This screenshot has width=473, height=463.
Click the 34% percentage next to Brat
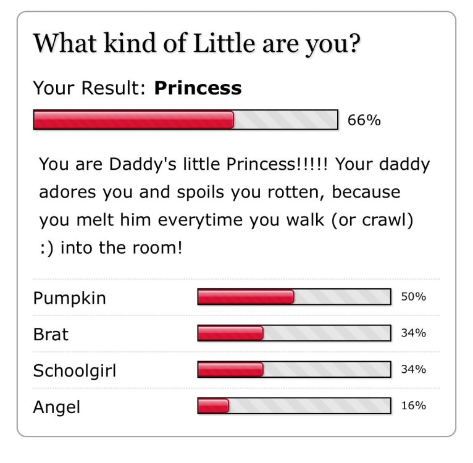tap(413, 333)
